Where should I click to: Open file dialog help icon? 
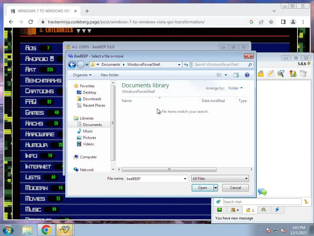(247, 75)
